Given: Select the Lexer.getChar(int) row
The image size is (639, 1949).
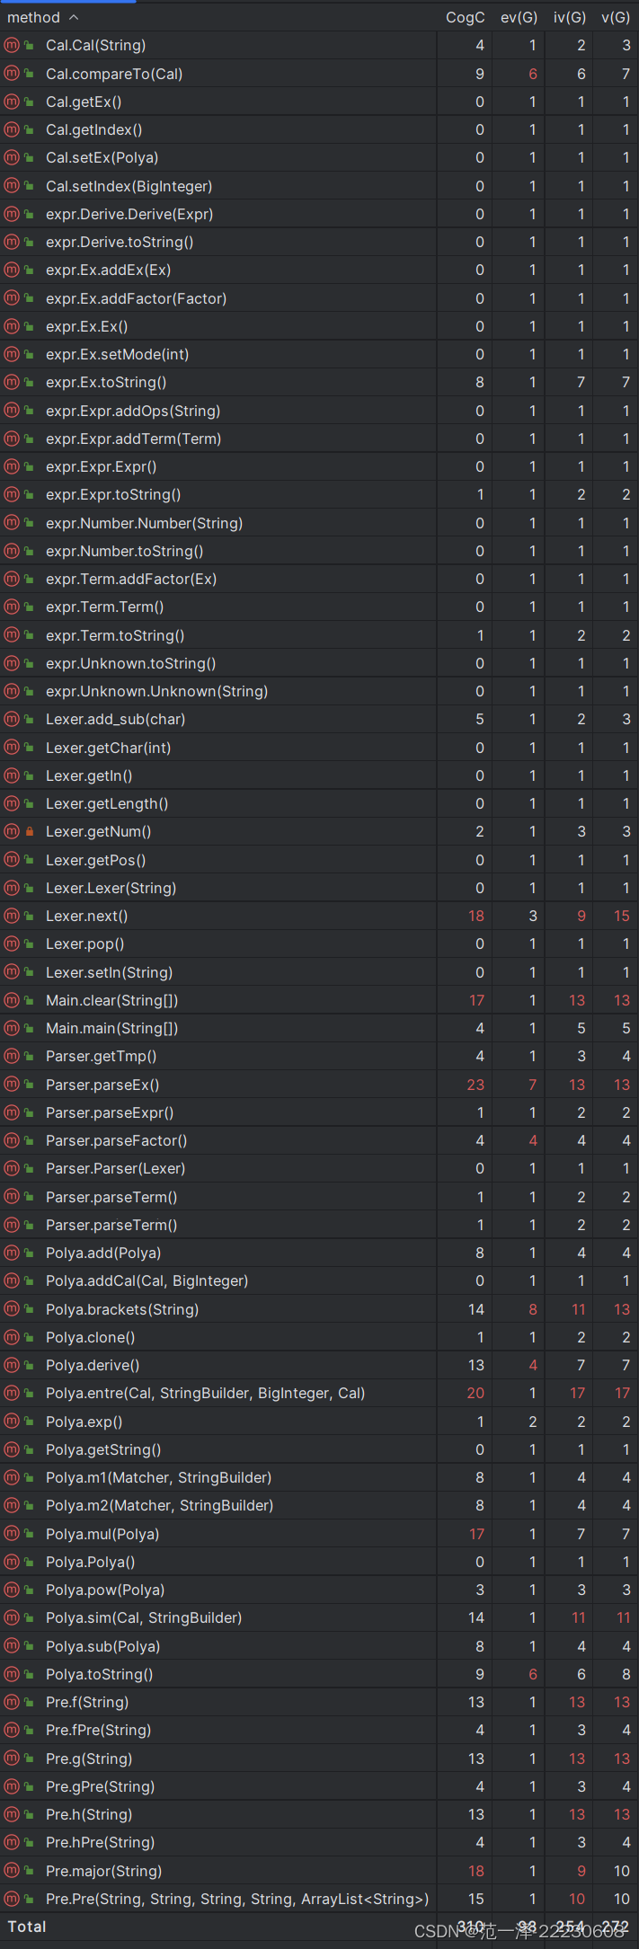Looking at the screenshot, I should pos(319,748).
